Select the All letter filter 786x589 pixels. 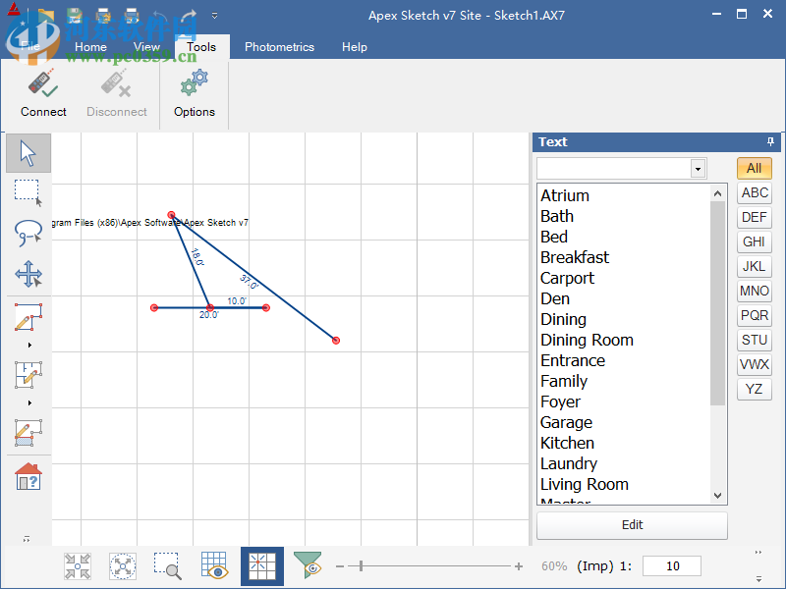754,168
